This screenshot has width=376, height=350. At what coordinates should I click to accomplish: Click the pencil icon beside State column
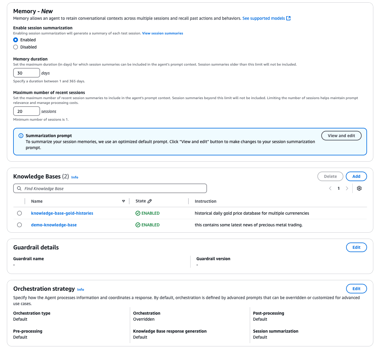(x=150, y=201)
